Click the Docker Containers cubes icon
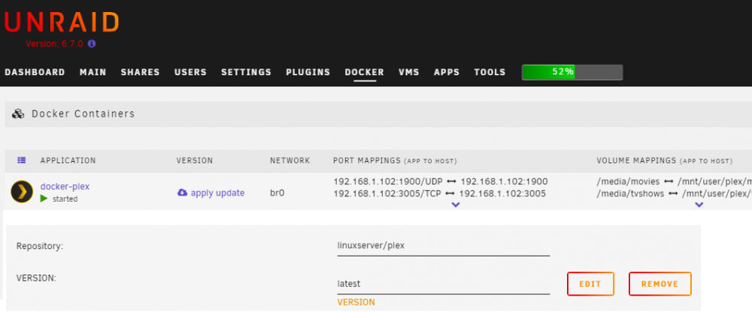 point(18,114)
